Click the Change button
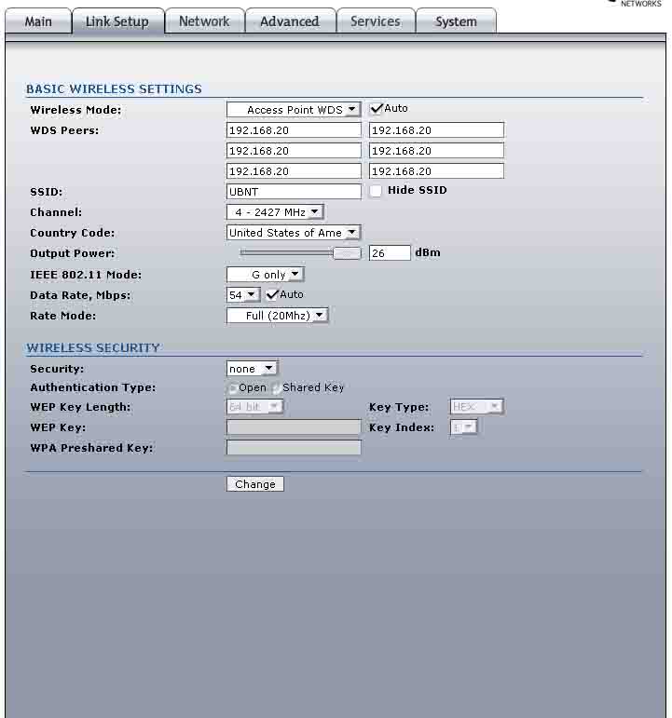Image resolution: width=672 pixels, height=718 pixels. 255,484
